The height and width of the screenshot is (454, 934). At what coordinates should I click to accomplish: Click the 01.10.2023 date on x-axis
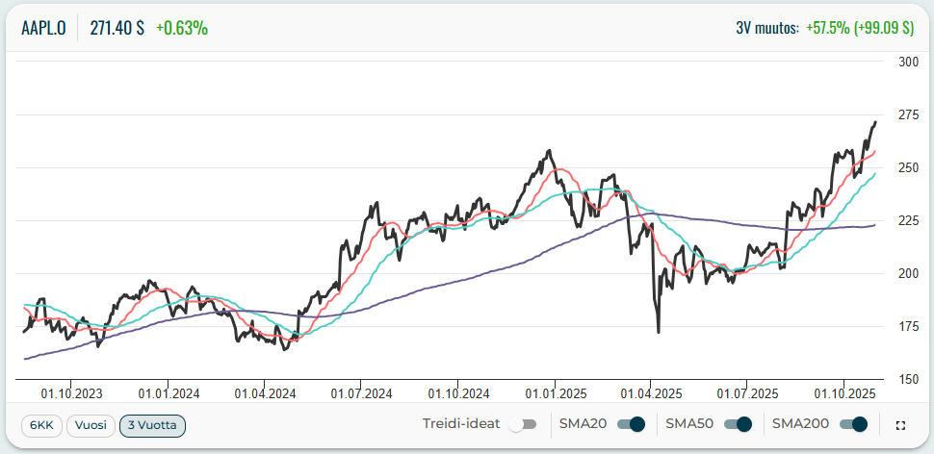pyautogui.click(x=70, y=393)
